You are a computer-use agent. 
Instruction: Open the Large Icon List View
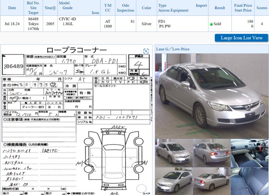[x=241, y=38]
